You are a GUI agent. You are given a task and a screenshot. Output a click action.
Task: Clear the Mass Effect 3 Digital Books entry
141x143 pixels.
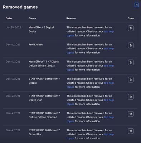coord(131,28)
